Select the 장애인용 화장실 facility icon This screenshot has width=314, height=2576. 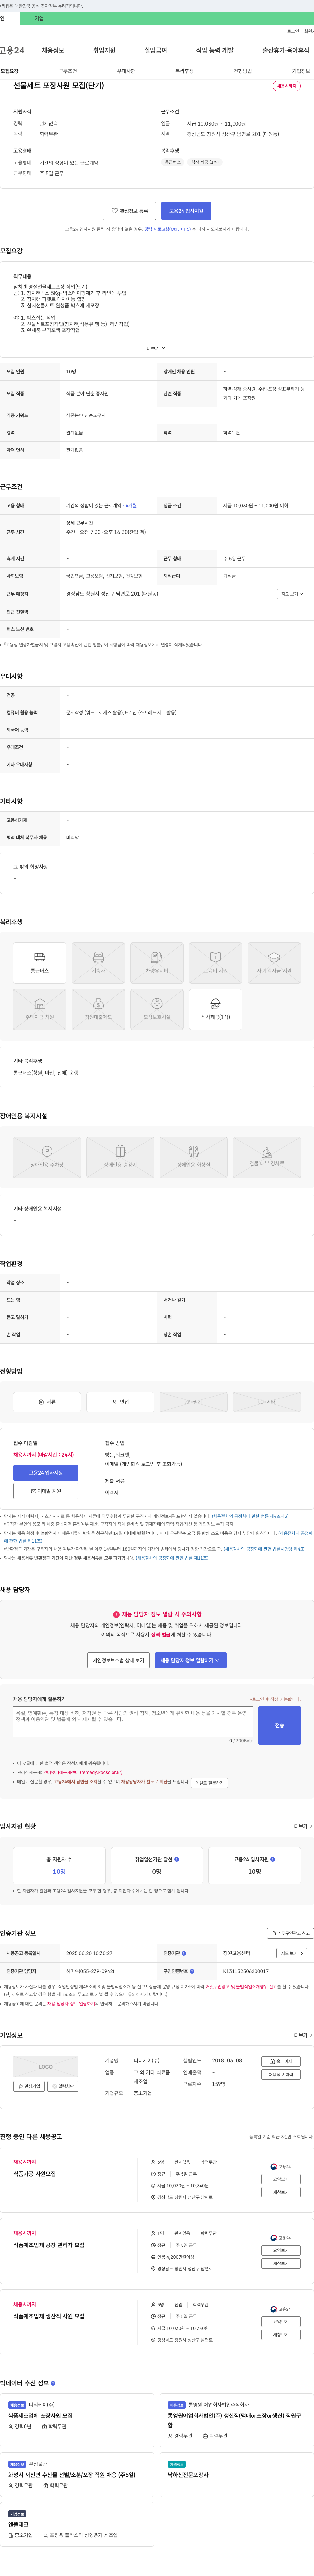[193, 1157]
